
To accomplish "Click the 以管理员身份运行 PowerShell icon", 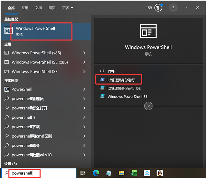I will tap(102, 80).
